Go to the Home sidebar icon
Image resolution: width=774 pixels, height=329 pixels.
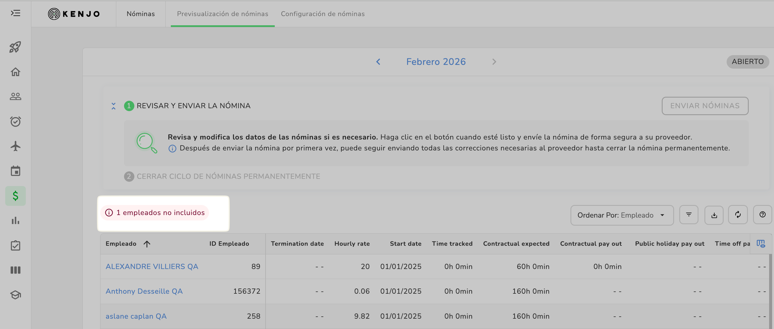15,72
